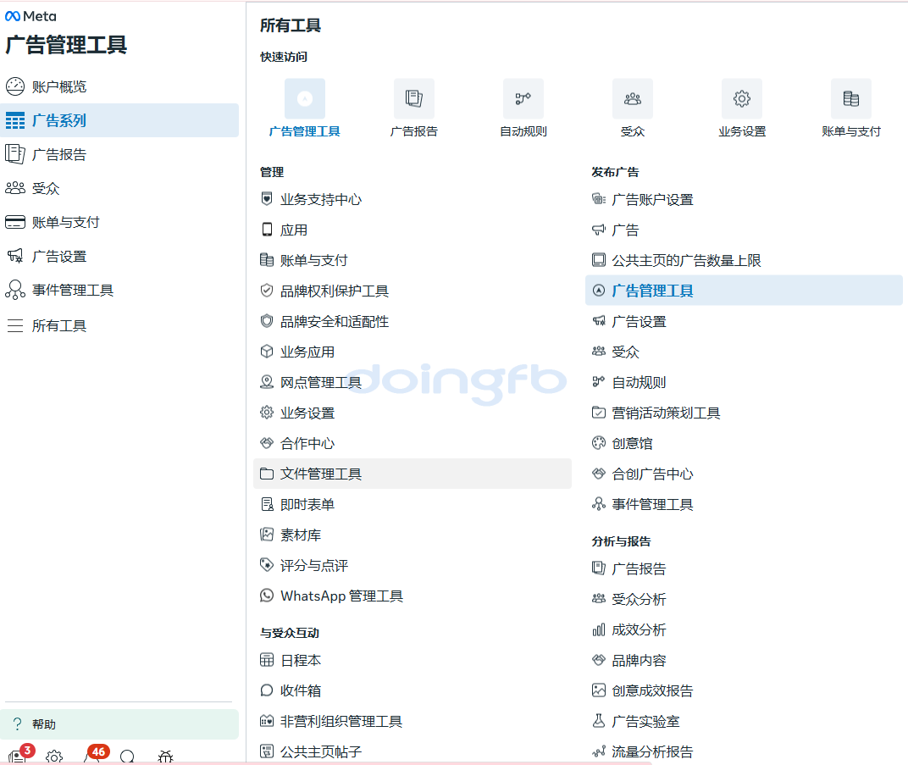Open 账单与支付 quick access shortcut
The image size is (908, 765).
[x=851, y=109]
